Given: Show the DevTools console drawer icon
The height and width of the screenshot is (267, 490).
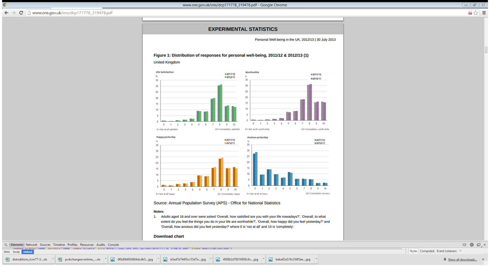Looking at the screenshot, I should 465,245.
